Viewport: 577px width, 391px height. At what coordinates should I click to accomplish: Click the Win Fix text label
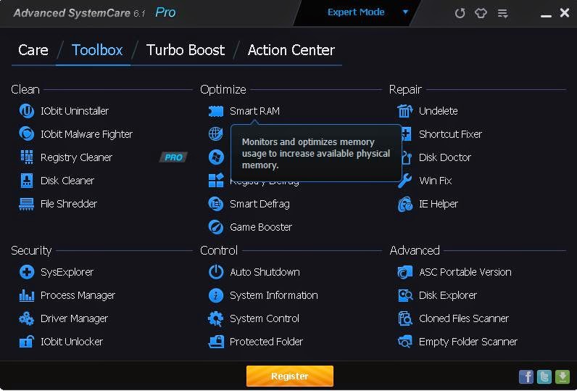pos(436,181)
